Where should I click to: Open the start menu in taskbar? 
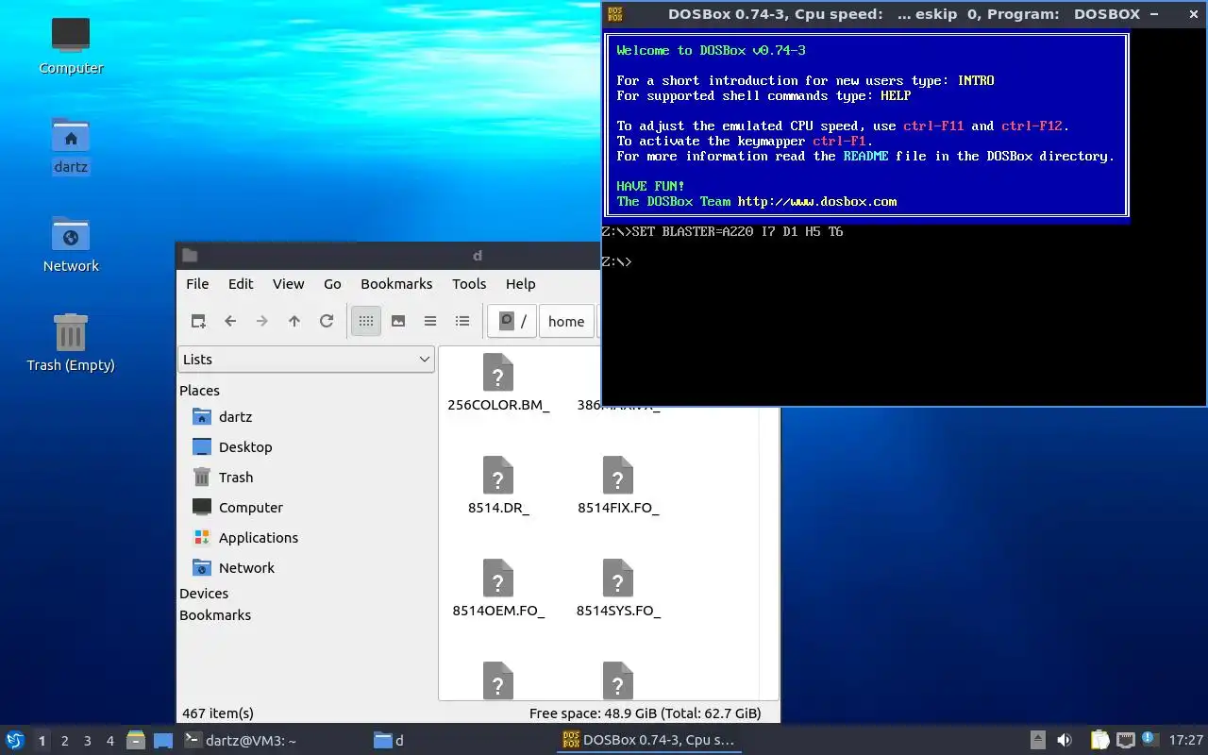(15, 740)
